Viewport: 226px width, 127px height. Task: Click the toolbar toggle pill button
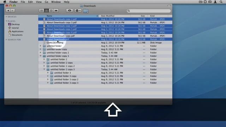click(169, 6)
